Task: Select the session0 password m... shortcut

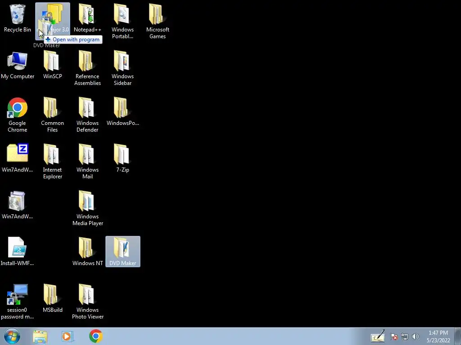Action: coord(18,301)
